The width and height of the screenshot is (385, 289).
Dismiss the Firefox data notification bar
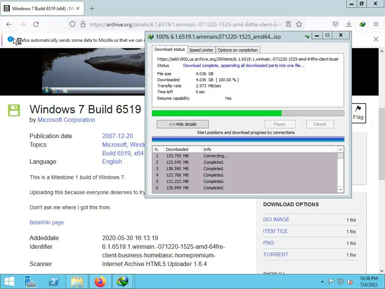tap(376, 39)
